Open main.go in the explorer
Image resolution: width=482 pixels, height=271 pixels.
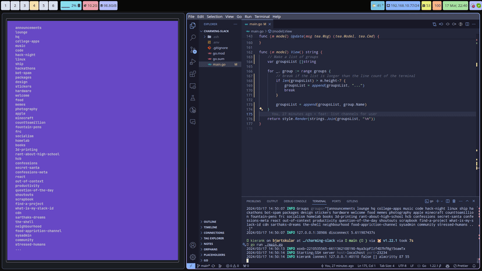coord(219,65)
